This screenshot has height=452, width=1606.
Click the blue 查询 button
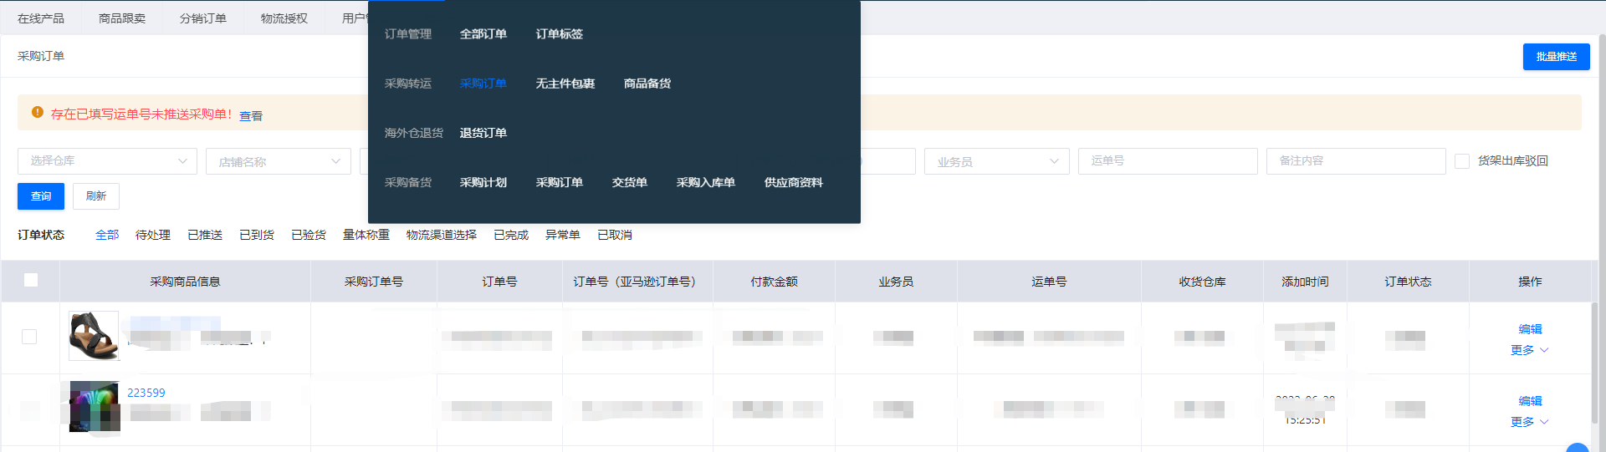(41, 196)
